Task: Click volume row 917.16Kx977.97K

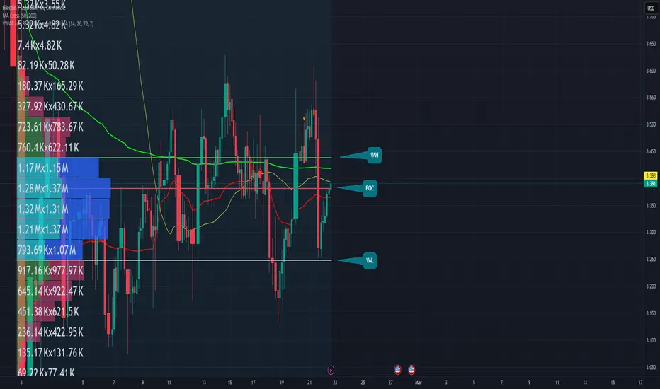Action: tap(50, 270)
